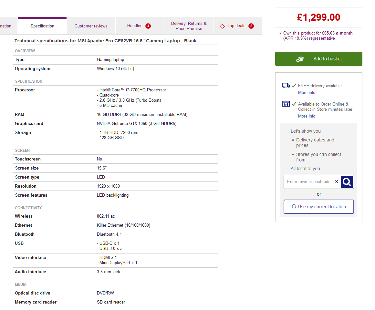
Task: Click the Mini DisplayPort x 1 value
Action: pyautogui.click(x=117, y=263)
